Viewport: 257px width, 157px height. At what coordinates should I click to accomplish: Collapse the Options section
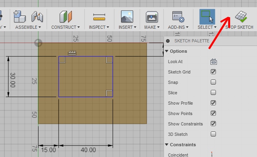point(167,51)
